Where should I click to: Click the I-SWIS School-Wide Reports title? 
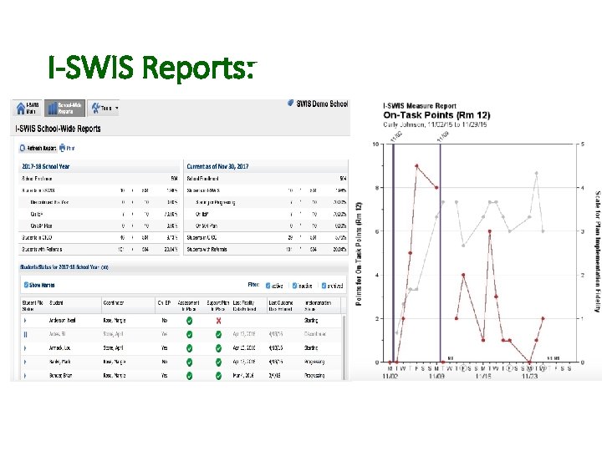tap(58, 129)
